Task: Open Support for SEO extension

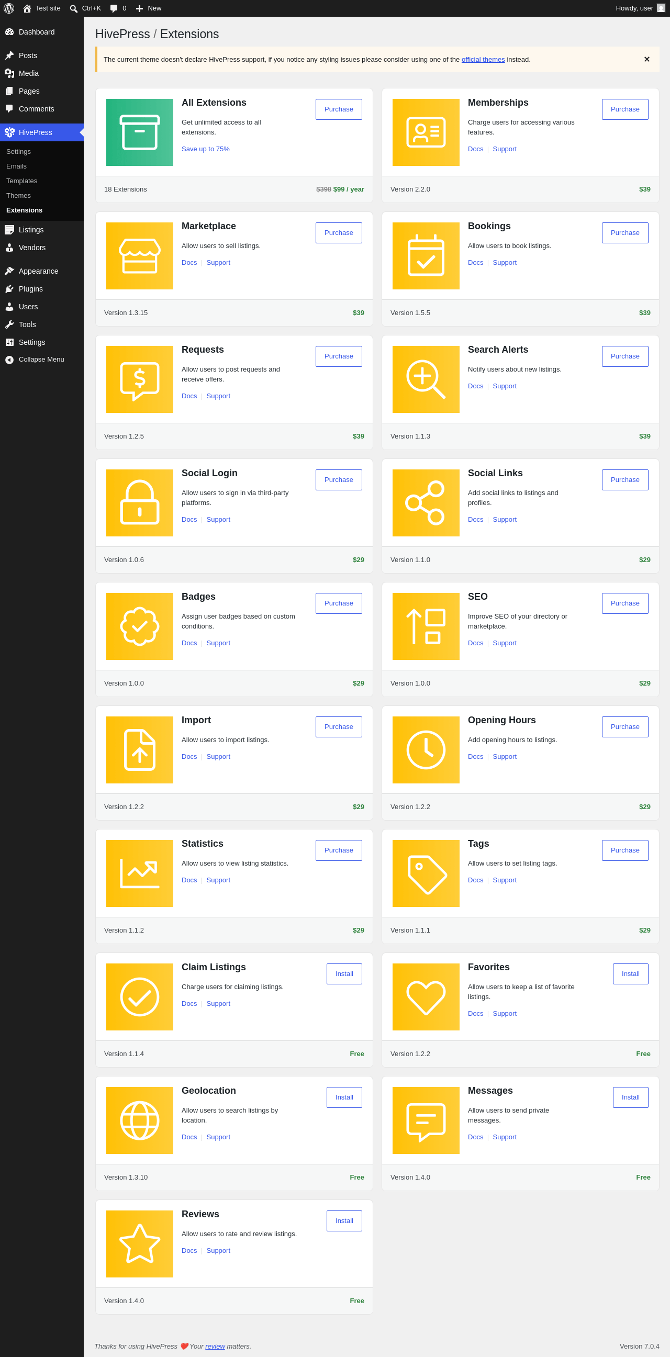Action: (505, 643)
